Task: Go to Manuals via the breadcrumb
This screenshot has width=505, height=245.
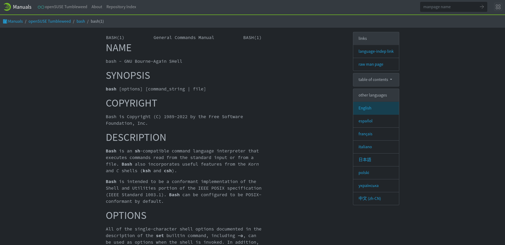Action: [x=15, y=21]
